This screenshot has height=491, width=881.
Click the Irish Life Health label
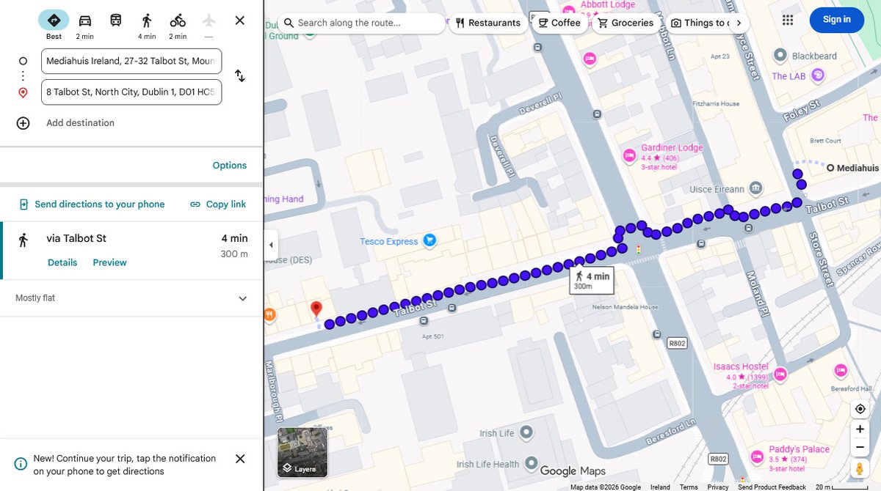[487, 465]
